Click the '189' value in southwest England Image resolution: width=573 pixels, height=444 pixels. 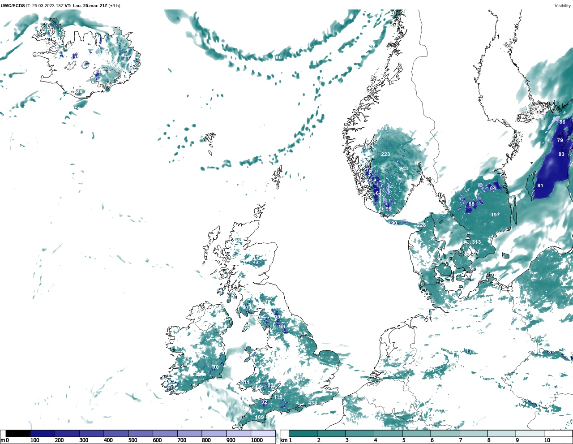click(259, 417)
